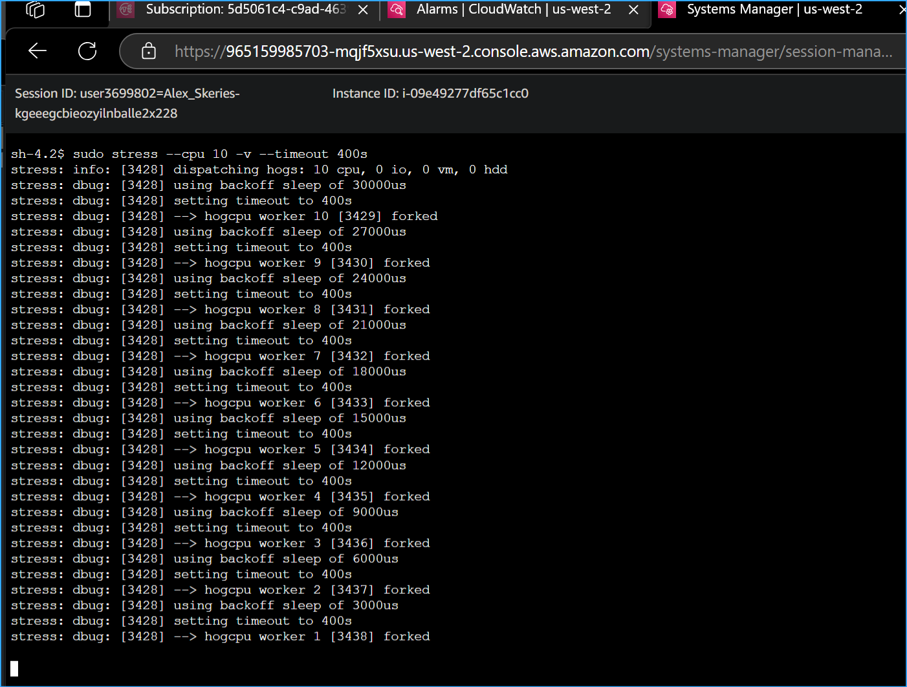Select the Instance ID i-09e49277df65c1cc0

coord(430,93)
